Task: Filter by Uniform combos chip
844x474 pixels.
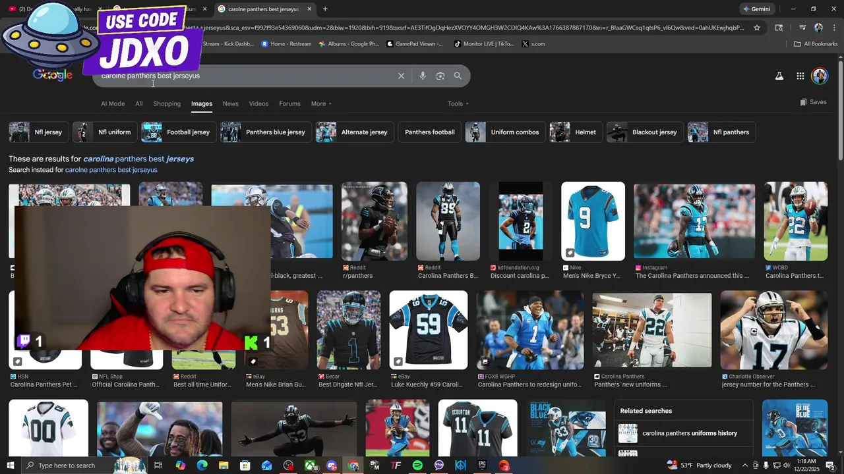Action: 504,132
